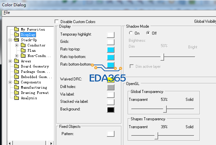This screenshot has height=145, width=216.
Task: Click the Global Transparency slider handle
Action: tap(165, 109)
